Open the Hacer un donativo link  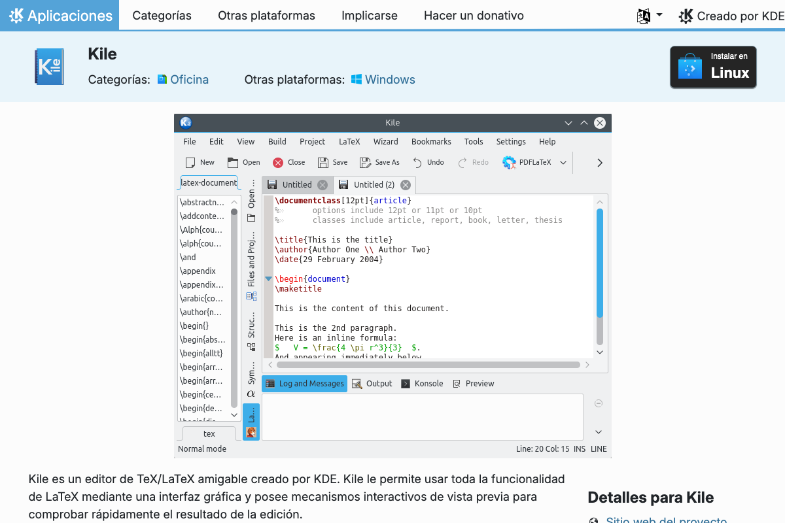pyautogui.click(x=474, y=15)
